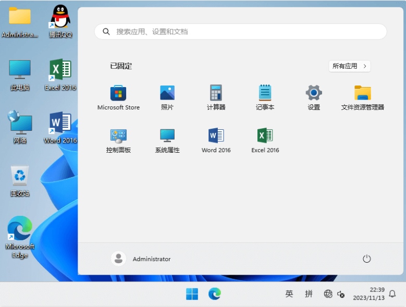Select Network (网络) desktop icon
This screenshot has width=406, height=307.
click(20, 127)
